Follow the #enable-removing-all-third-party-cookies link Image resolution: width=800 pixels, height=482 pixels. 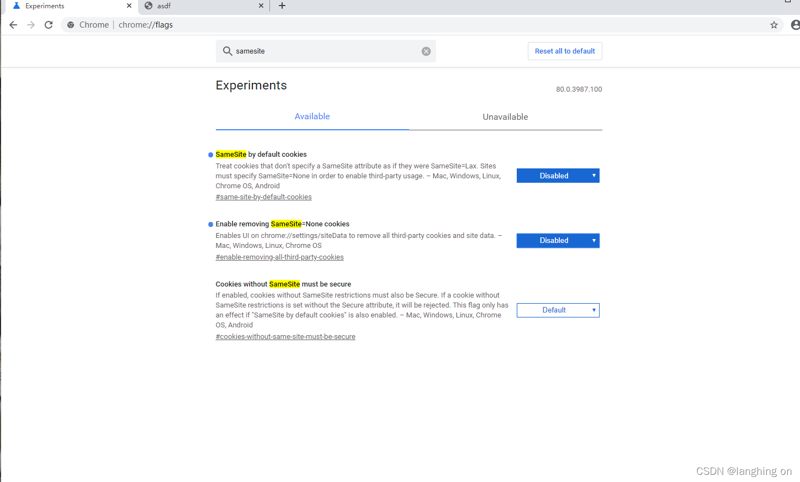(x=279, y=257)
